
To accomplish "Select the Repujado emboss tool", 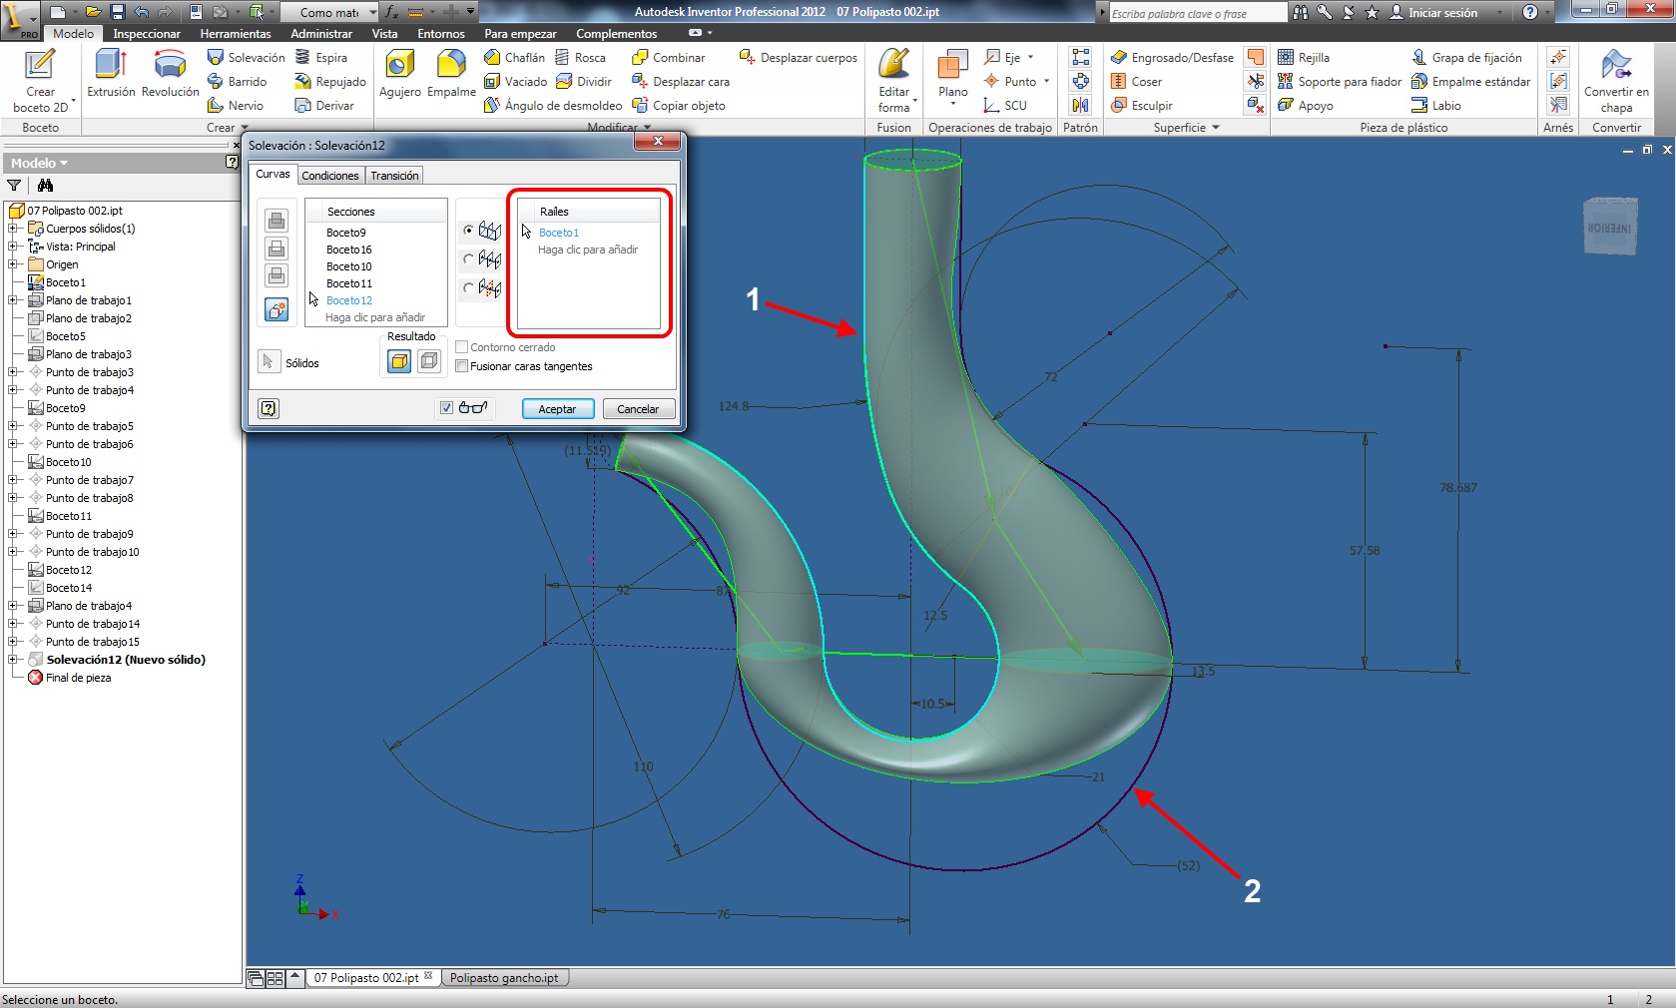I will (x=330, y=81).
